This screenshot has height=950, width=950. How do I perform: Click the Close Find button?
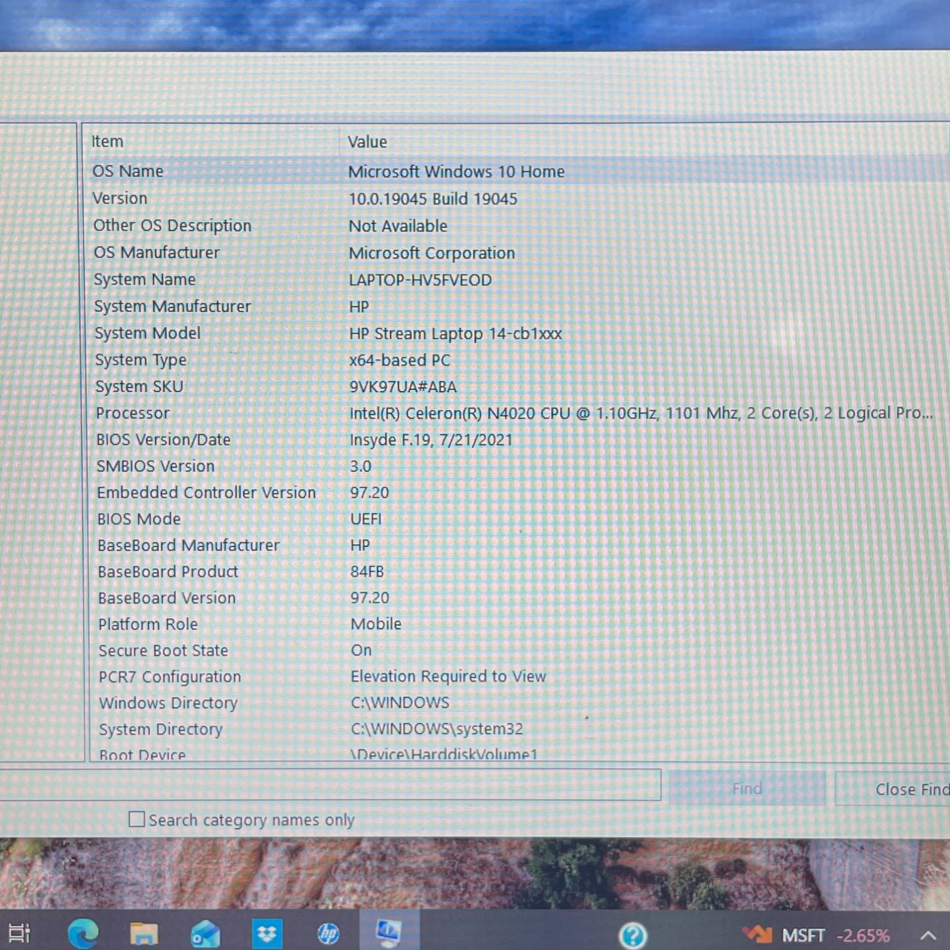point(892,789)
